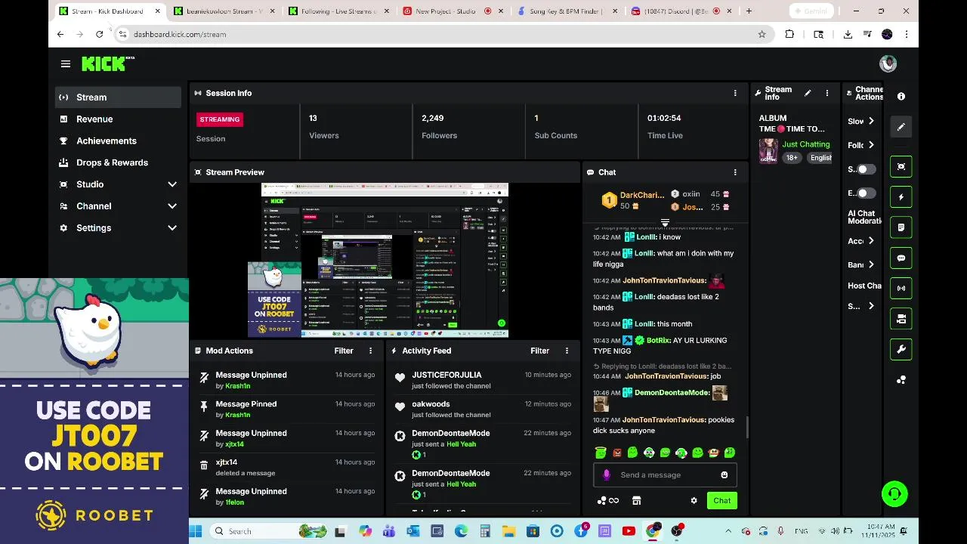Click the camera icon in right rail
Image resolution: width=967 pixels, height=544 pixels.
901,319
